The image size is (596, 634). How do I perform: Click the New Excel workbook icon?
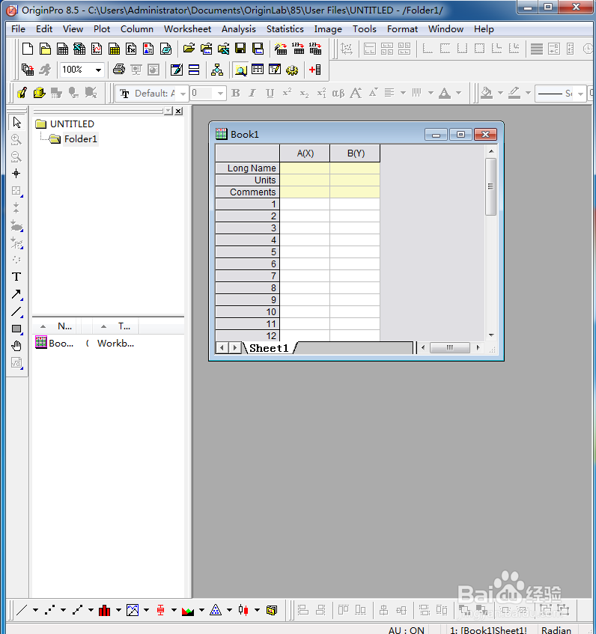[x=79, y=49]
